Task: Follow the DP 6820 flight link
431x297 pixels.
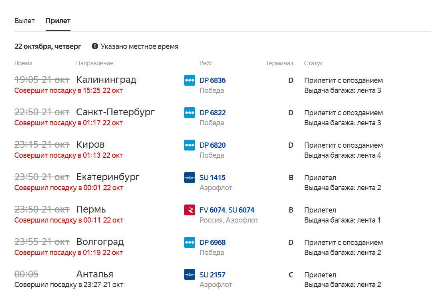Action: (212, 145)
